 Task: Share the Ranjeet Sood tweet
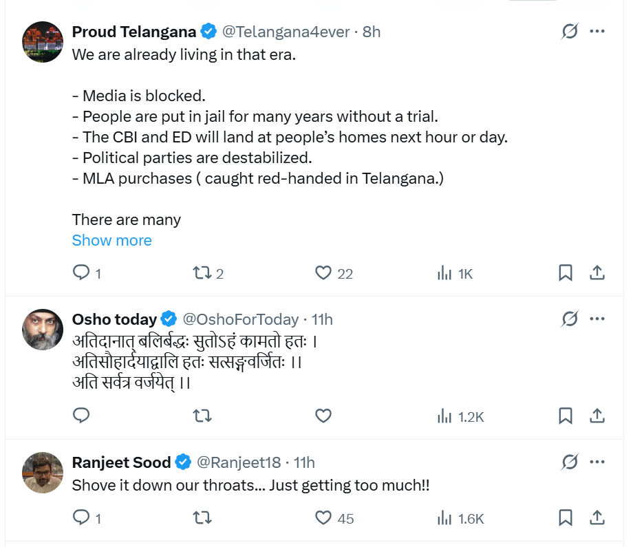[597, 517]
